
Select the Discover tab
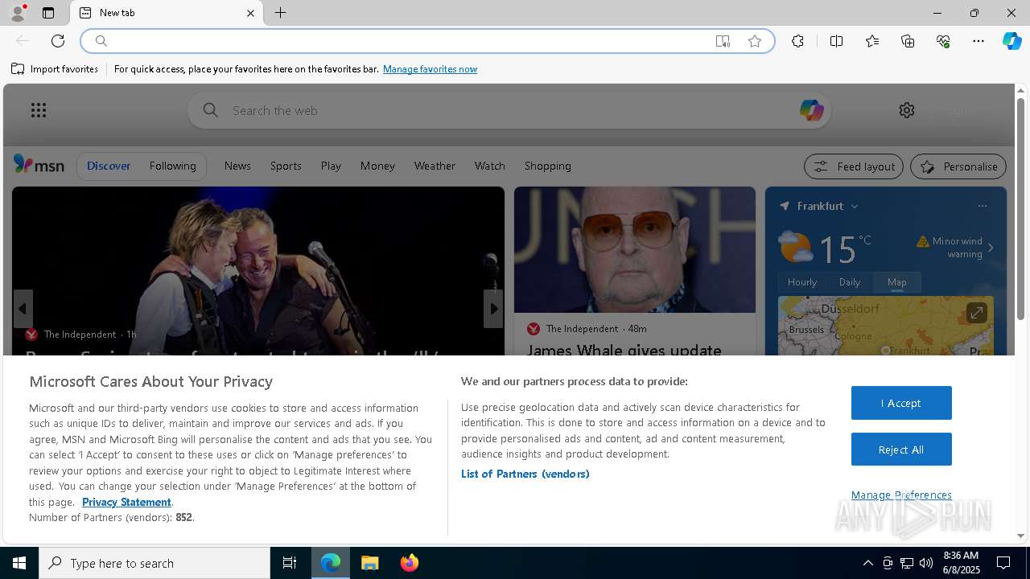coord(109,166)
